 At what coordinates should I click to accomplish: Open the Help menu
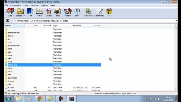pos(53,5)
